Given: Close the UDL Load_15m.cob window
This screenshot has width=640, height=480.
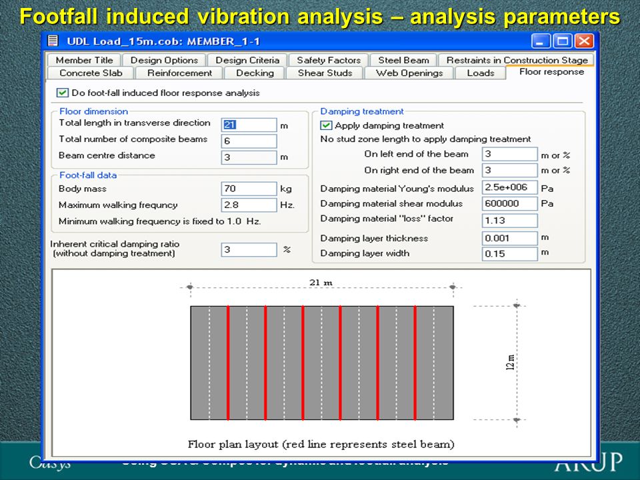Looking at the screenshot, I should 584,41.
